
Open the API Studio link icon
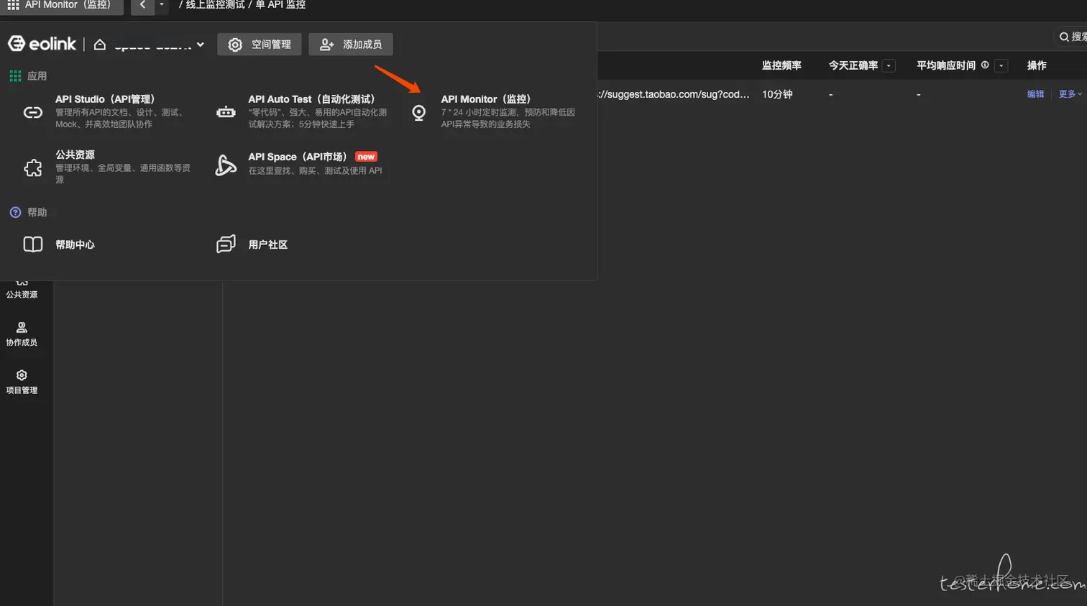(x=33, y=112)
